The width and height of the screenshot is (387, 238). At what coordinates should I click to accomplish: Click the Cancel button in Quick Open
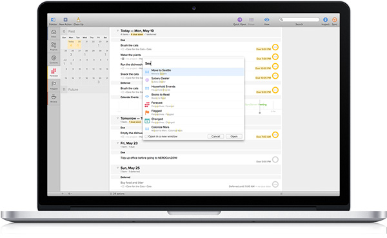pos(215,136)
